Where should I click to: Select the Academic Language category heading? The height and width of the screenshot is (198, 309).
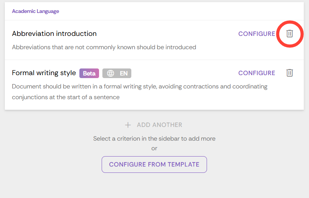(35, 11)
